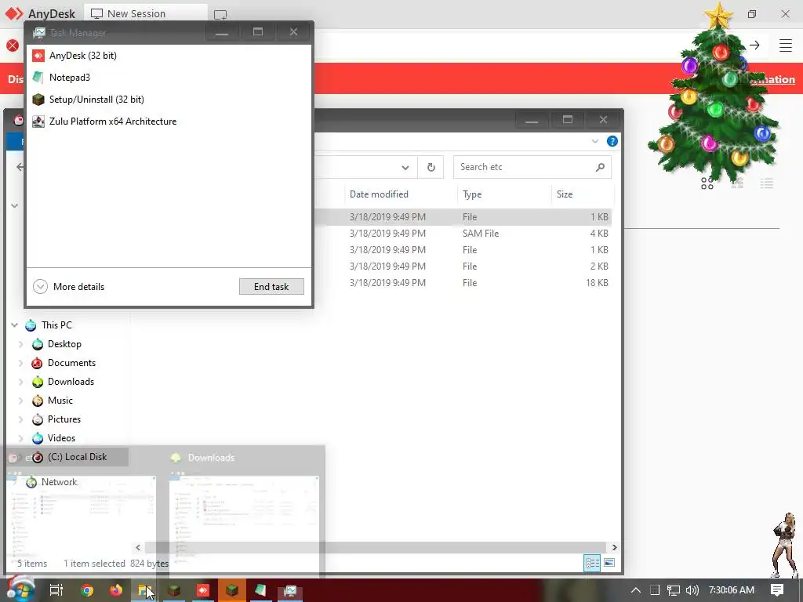Image resolution: width=803 pixels, height=602 pixels.
Task: Click AnyDesk connect arrow icon
Action: point(754,45)
